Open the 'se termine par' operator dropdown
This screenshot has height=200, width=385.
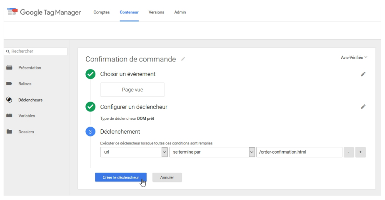click(x=251, y=152)
